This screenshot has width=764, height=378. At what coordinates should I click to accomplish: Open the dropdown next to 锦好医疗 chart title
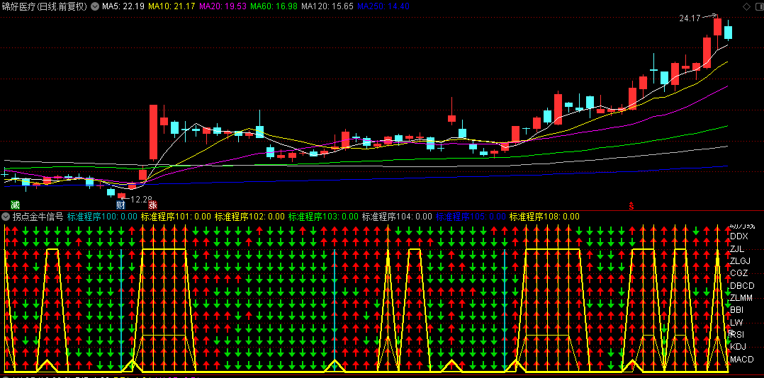(x=94, y=7)
